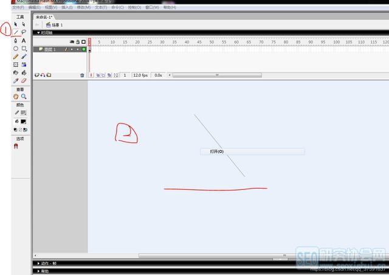The width and height of the screenshot is (389, 275).
Task: Select the Text tool (A)
Action: pos(24,40)
